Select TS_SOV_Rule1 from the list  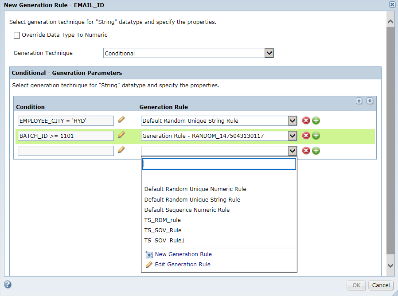(x=164, y=241)
